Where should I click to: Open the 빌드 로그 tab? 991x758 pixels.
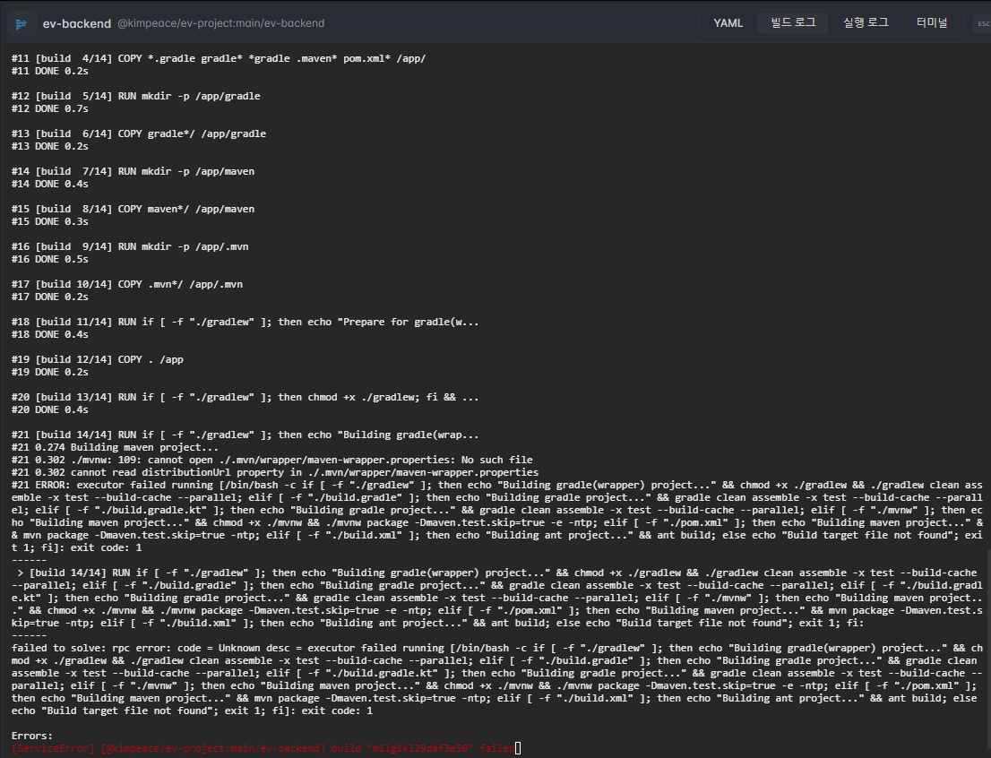[793, 23]
